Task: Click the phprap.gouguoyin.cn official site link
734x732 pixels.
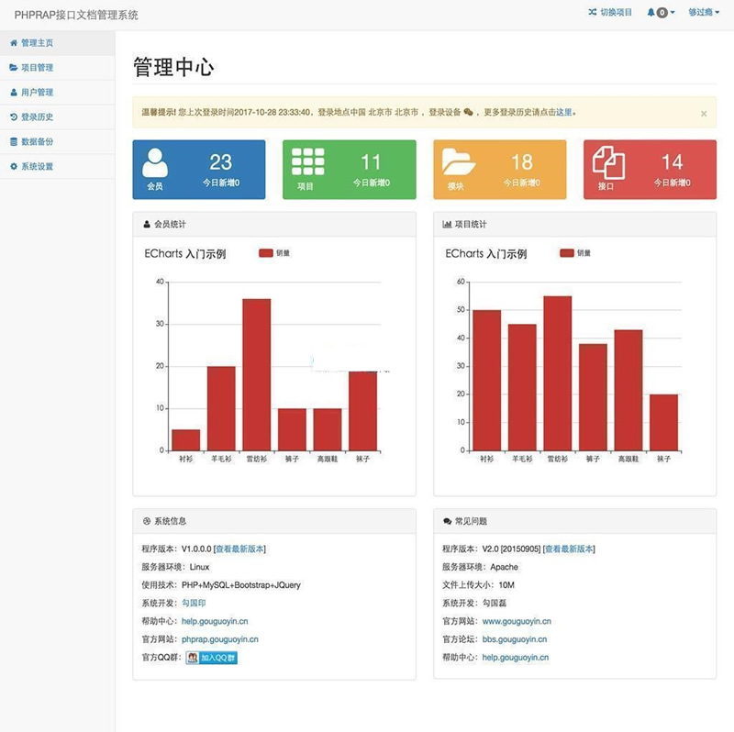Action: (220, 639)
